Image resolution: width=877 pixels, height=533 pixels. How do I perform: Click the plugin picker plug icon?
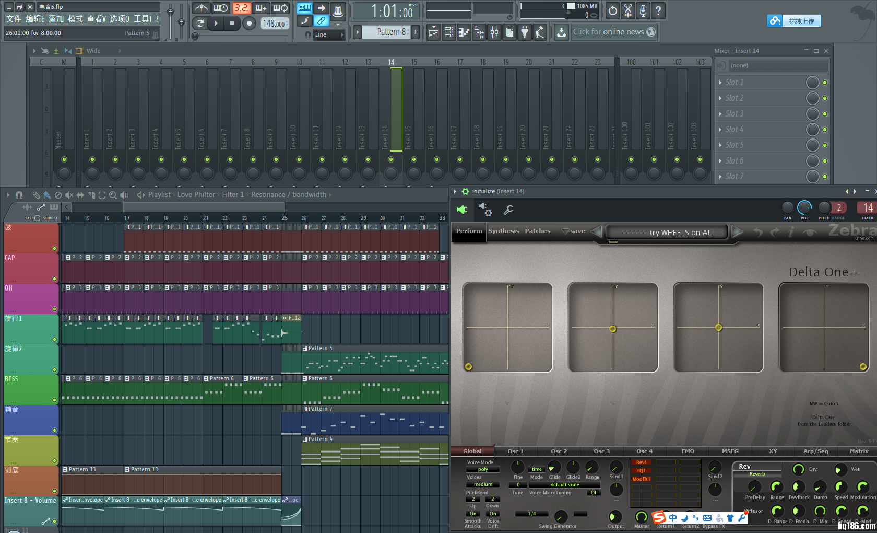tap(525, 32)
